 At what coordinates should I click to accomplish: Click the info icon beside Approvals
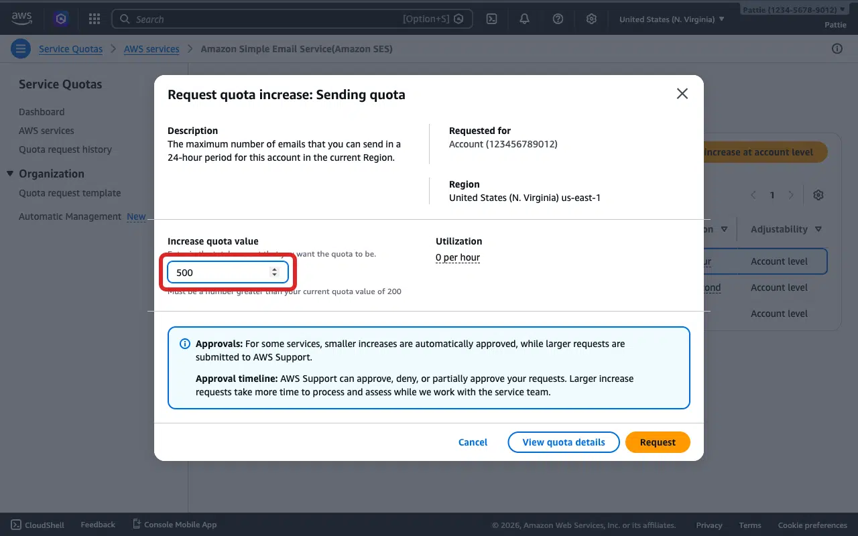185,344
